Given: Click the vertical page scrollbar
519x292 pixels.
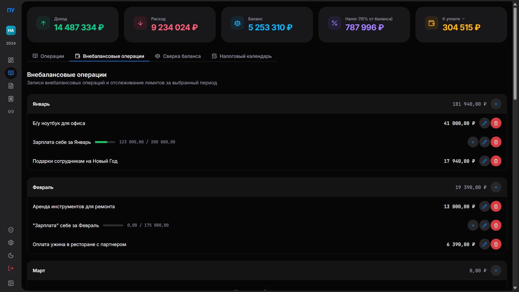Looking at the screenshot, I should click(515, 54).
